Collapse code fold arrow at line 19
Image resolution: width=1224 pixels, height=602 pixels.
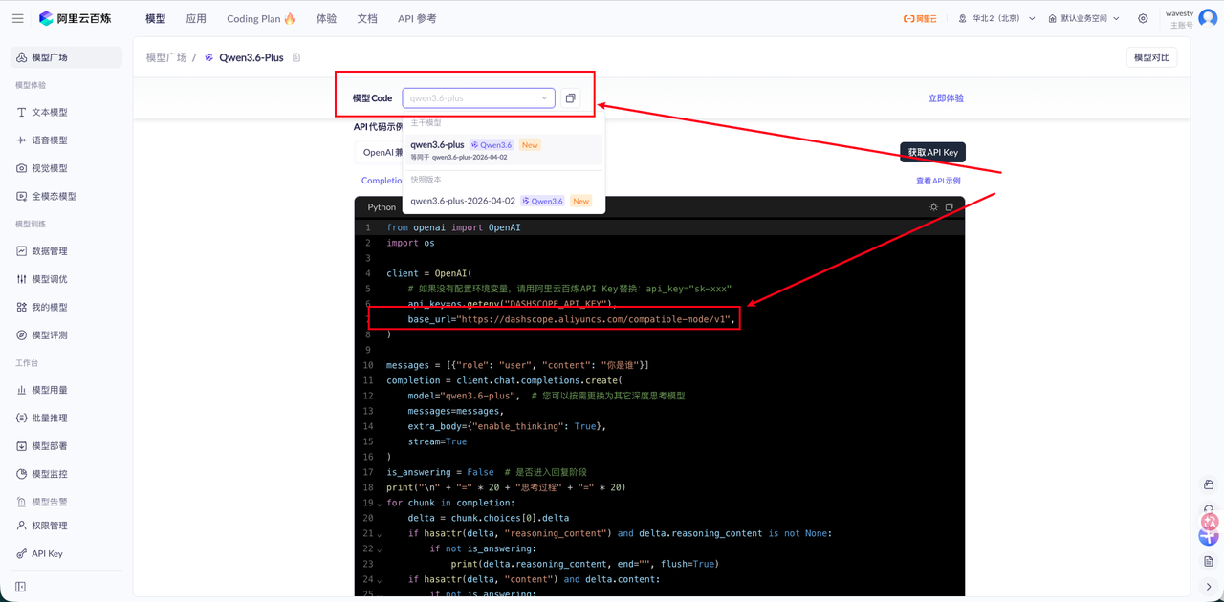click(379, 504)
